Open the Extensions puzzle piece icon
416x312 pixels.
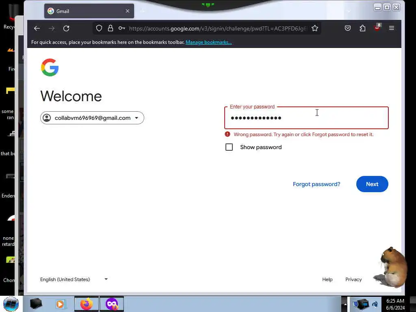pos(362,28)
